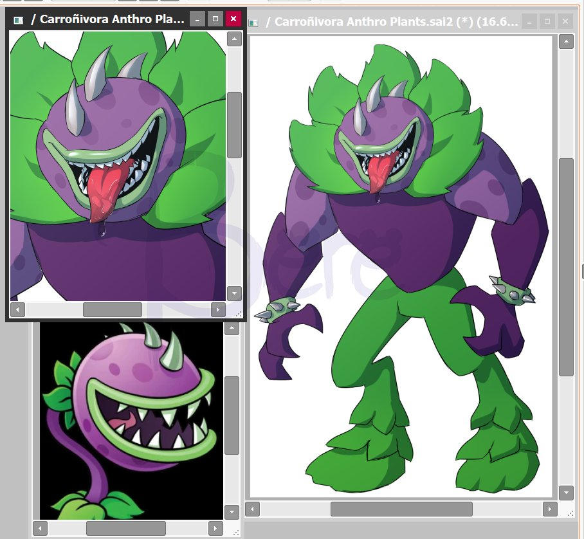Viewport: 584px width, 539px height.
Task: Minimize the zoomed view window
Action: (196, 19)
